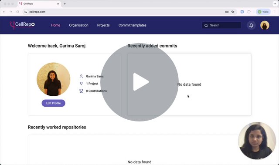
Task: Click the site info icon in address bar
Action: [x=26, y=12]
